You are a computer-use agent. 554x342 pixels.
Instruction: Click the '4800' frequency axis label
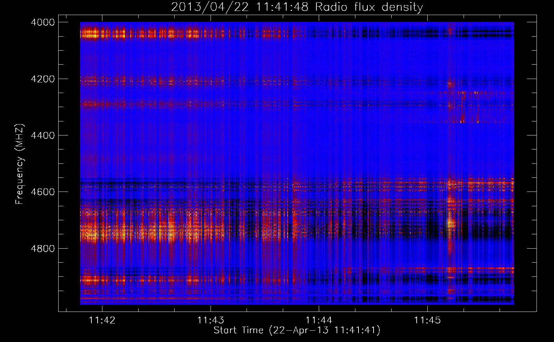[43, 248]
